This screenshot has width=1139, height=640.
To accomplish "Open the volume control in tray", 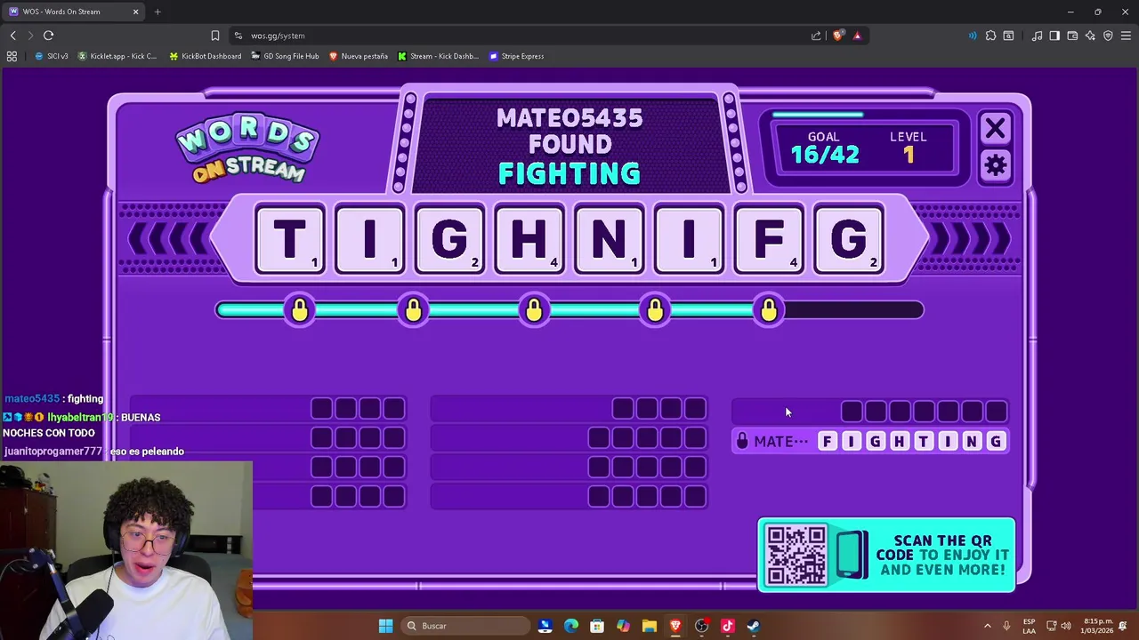I will (x=1066, y=626).
